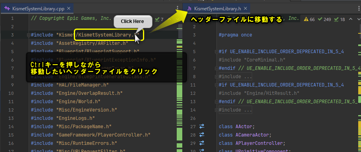Toggle the #endif fold marker on header line 13
The width and height of the screenshot is (361, 152).
(216, 102)
